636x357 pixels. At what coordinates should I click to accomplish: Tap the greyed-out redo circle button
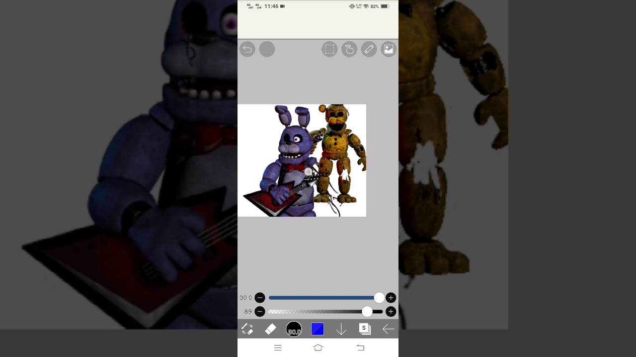coord(267,49)
